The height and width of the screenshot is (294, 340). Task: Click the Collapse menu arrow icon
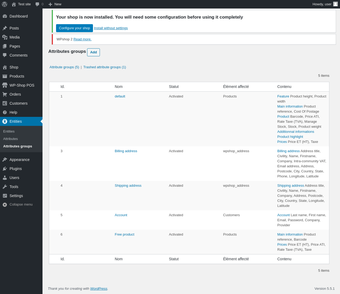[5, 204]
